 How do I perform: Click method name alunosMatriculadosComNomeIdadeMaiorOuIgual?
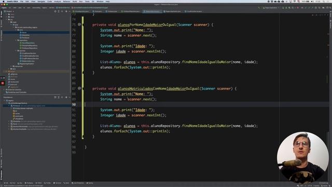158,89
